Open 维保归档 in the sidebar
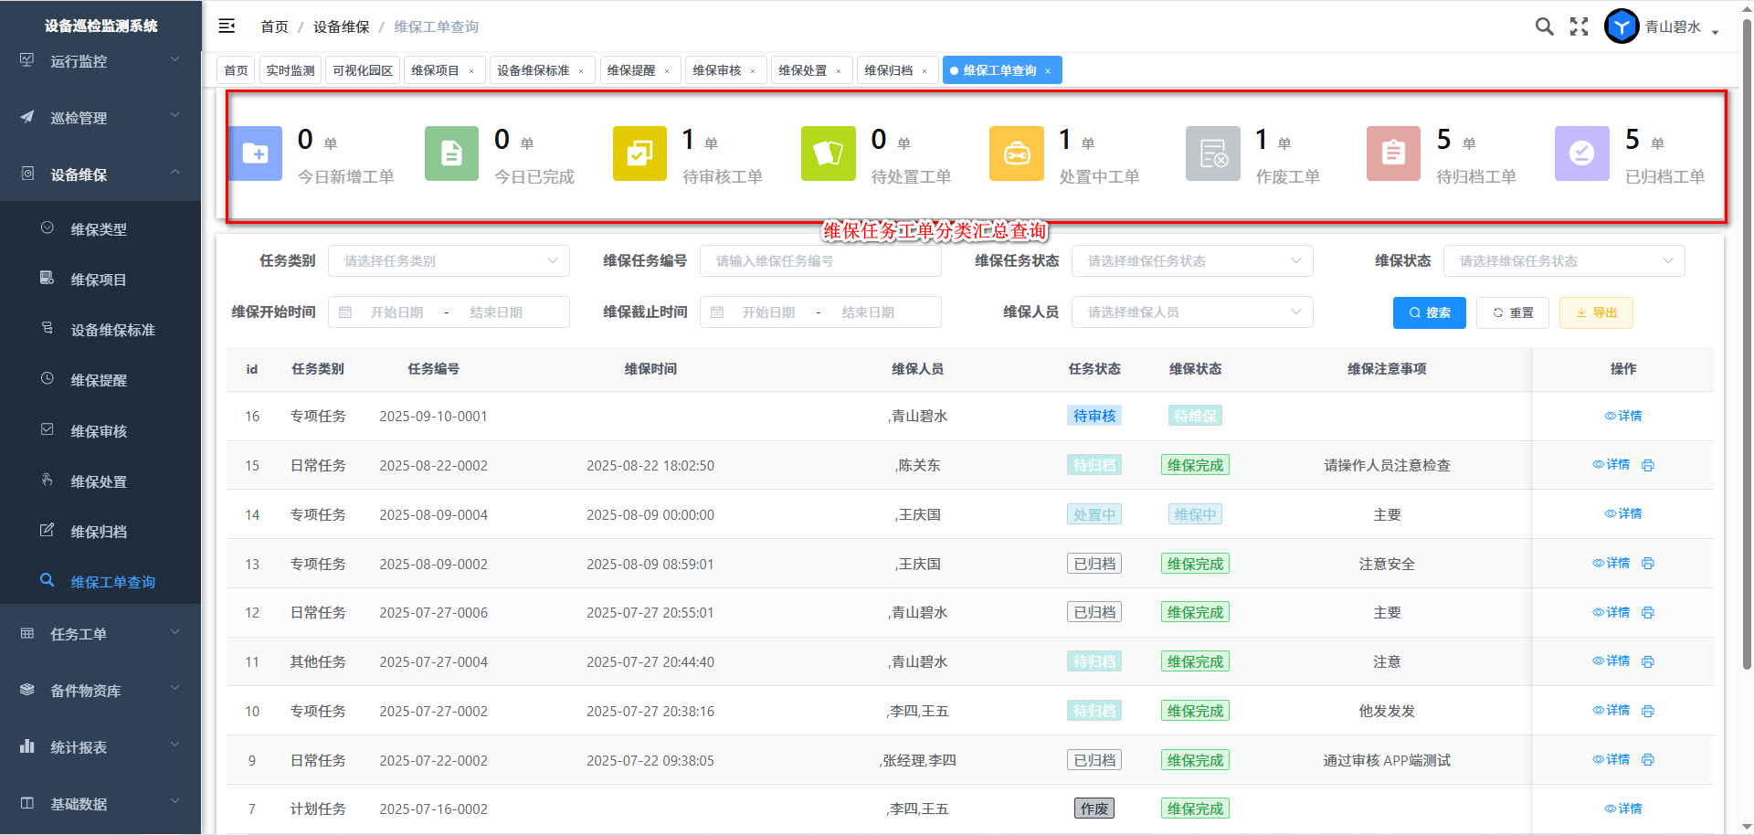Screen dimensions: 1754x835 click(x=99, y=532)
